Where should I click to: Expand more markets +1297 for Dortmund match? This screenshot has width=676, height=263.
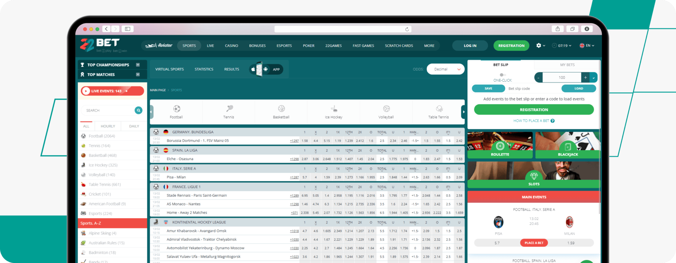(294, 141)
